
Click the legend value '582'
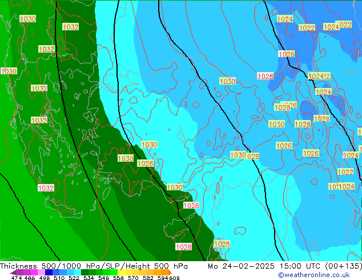(x=148, y=278)
